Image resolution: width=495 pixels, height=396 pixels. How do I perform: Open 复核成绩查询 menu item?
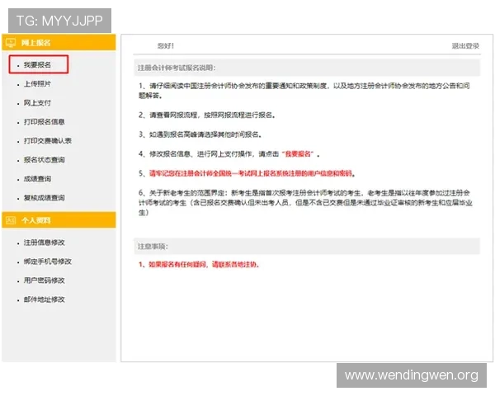click(x=45, y=198)
